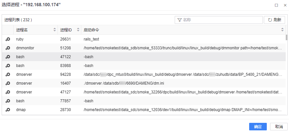The image size is (289, 132).
Task: Sort by 启动命令 column arrows
Action: [x=282, y=30]
